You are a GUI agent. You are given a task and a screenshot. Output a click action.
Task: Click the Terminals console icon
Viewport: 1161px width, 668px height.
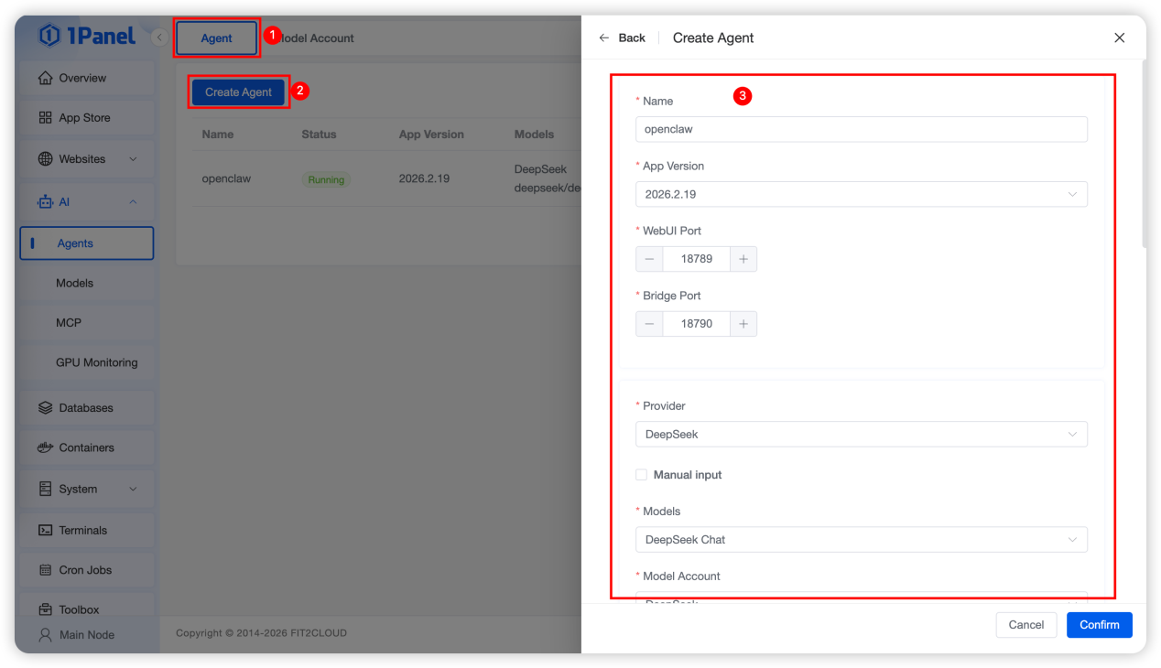point(45,531)
